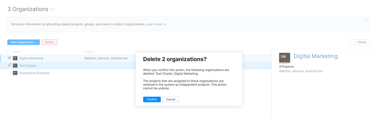Screen dimensions: 377x119
Task: Open Digital Marketing link in the list
Action: pos(31,58)
